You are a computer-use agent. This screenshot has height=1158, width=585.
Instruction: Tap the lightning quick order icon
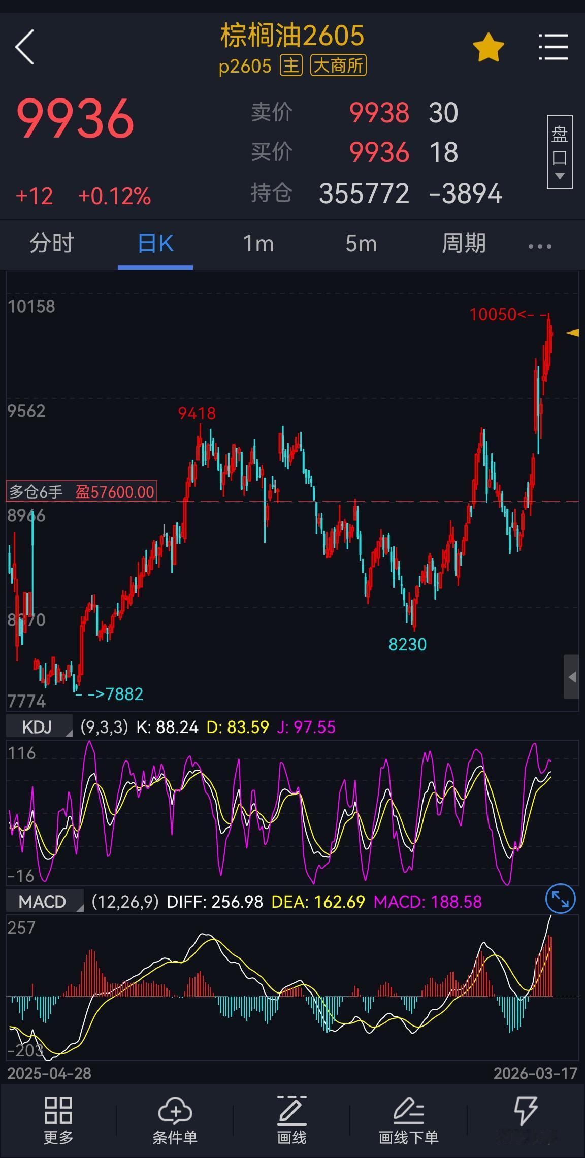[x=526, y=1110]
